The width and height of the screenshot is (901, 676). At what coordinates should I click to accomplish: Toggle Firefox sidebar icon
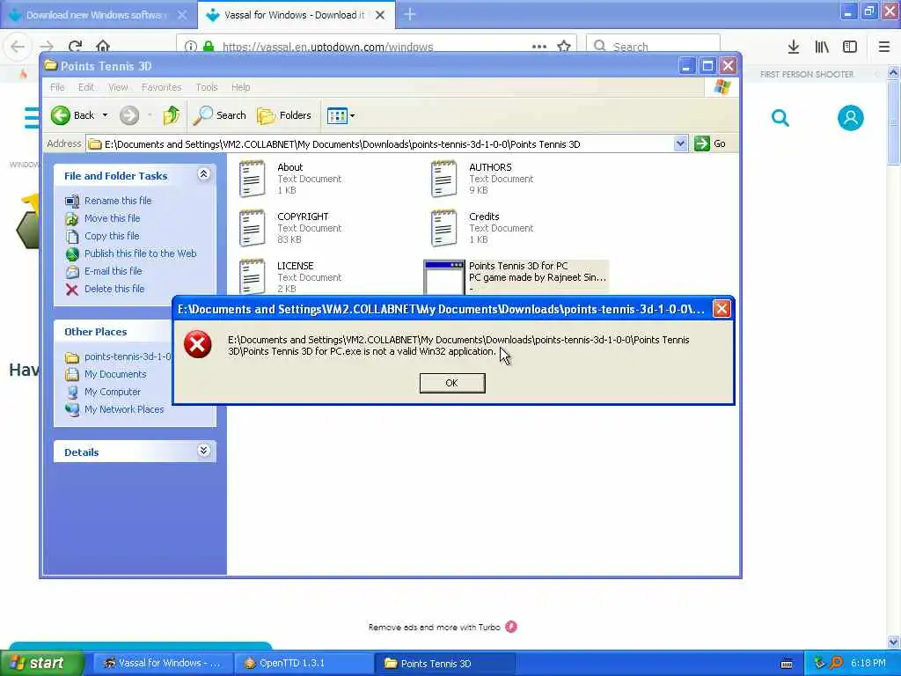coord(850,48)
